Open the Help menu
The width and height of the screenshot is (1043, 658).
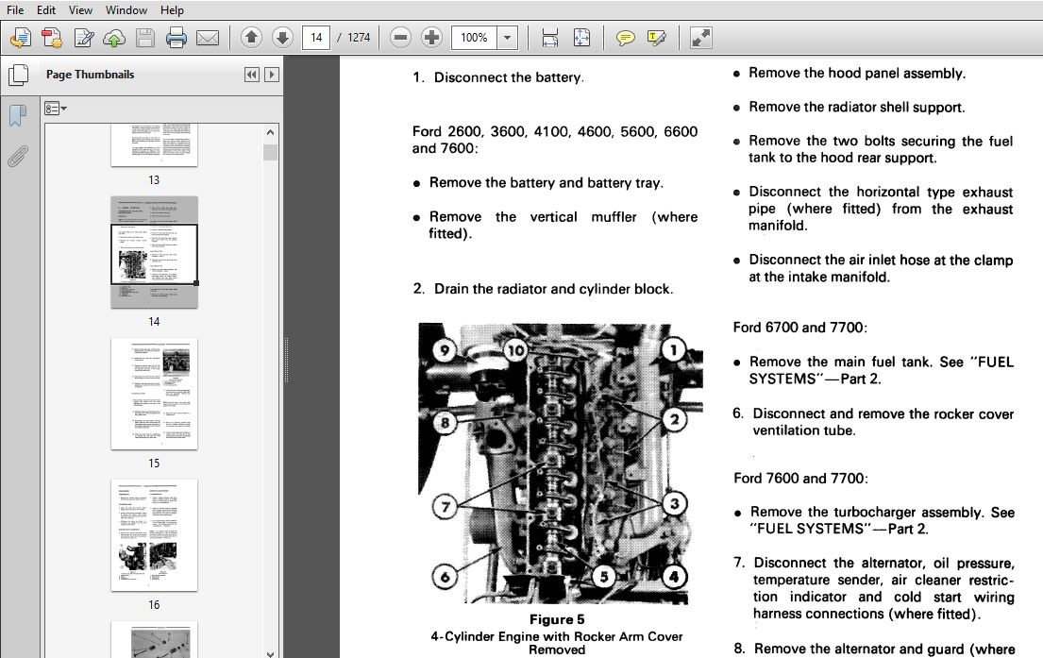tap(172, 10)
